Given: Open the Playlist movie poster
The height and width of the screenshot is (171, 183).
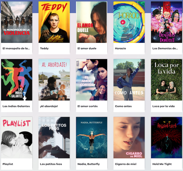Looking at the screenshot, I should [x=17, y=137].
